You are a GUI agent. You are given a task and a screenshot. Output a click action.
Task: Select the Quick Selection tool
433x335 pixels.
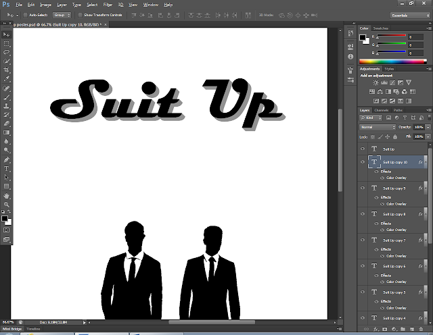point(6,61)
